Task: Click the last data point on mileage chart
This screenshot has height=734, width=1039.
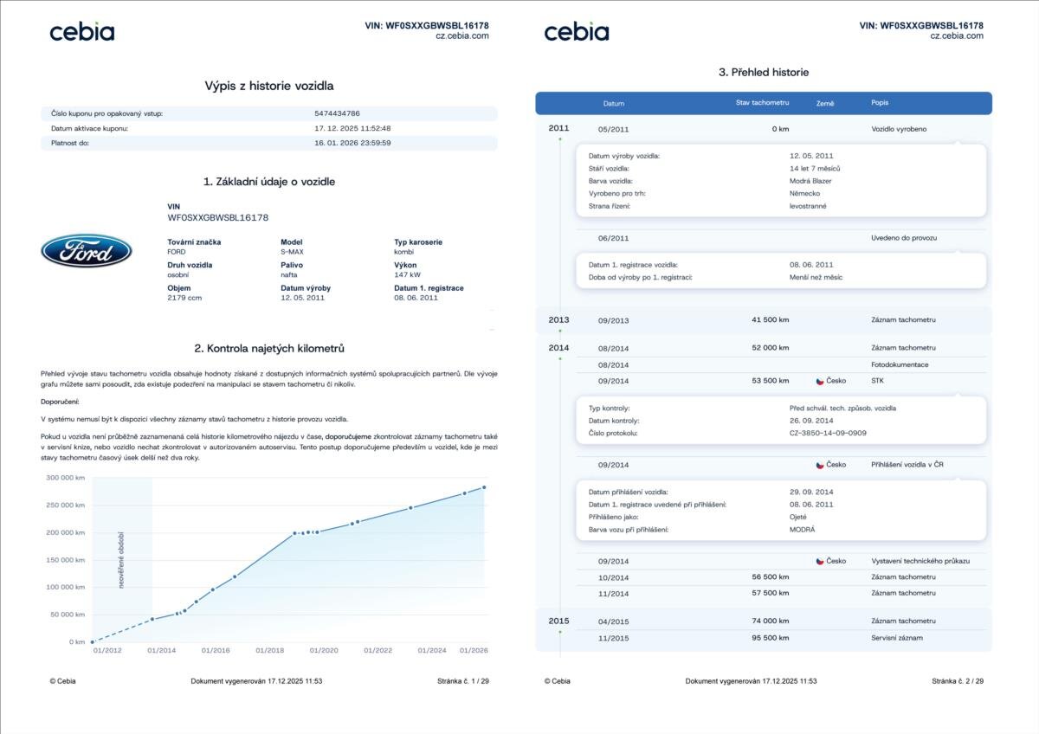Action: pos(484,487)
